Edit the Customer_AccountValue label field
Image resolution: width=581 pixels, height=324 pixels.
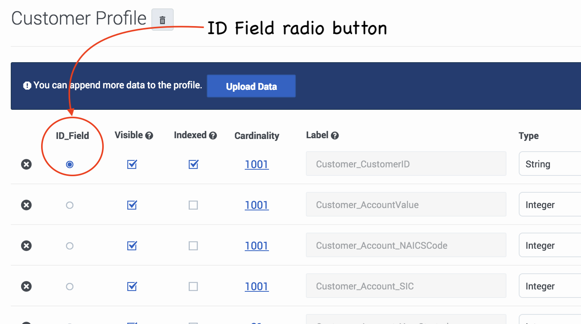point(406,205)
